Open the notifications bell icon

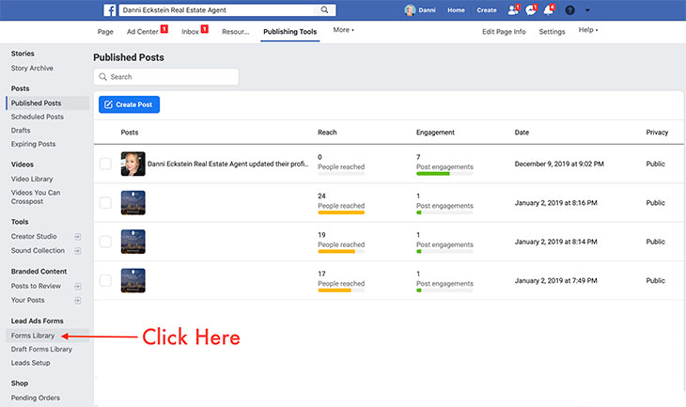click(x=548, y=10)
